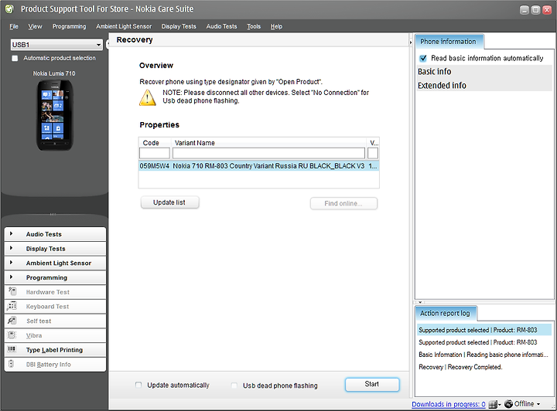The image size is (557, 411).
Task: Click the Keyboard Test sidebar button
Action: point(55,307)
